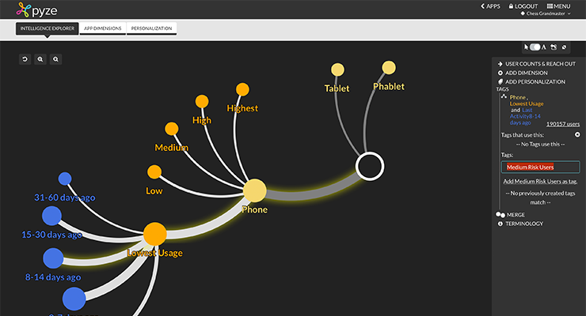The height and width of the screenshot is (316, 586).
Task: Switch to the Intelligence Explorer tab
Action: pos(47,28)
